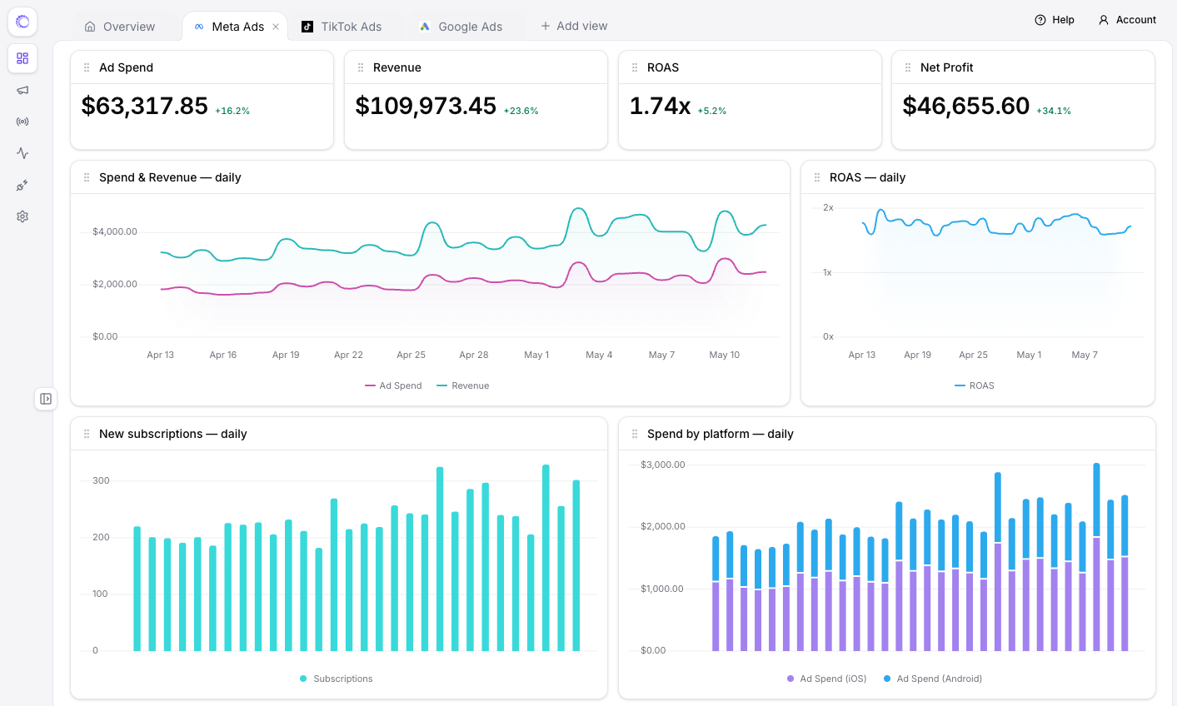Click the $46,655.60 Net Profit value
The image size is (1177, 706).
coord(966,106)
